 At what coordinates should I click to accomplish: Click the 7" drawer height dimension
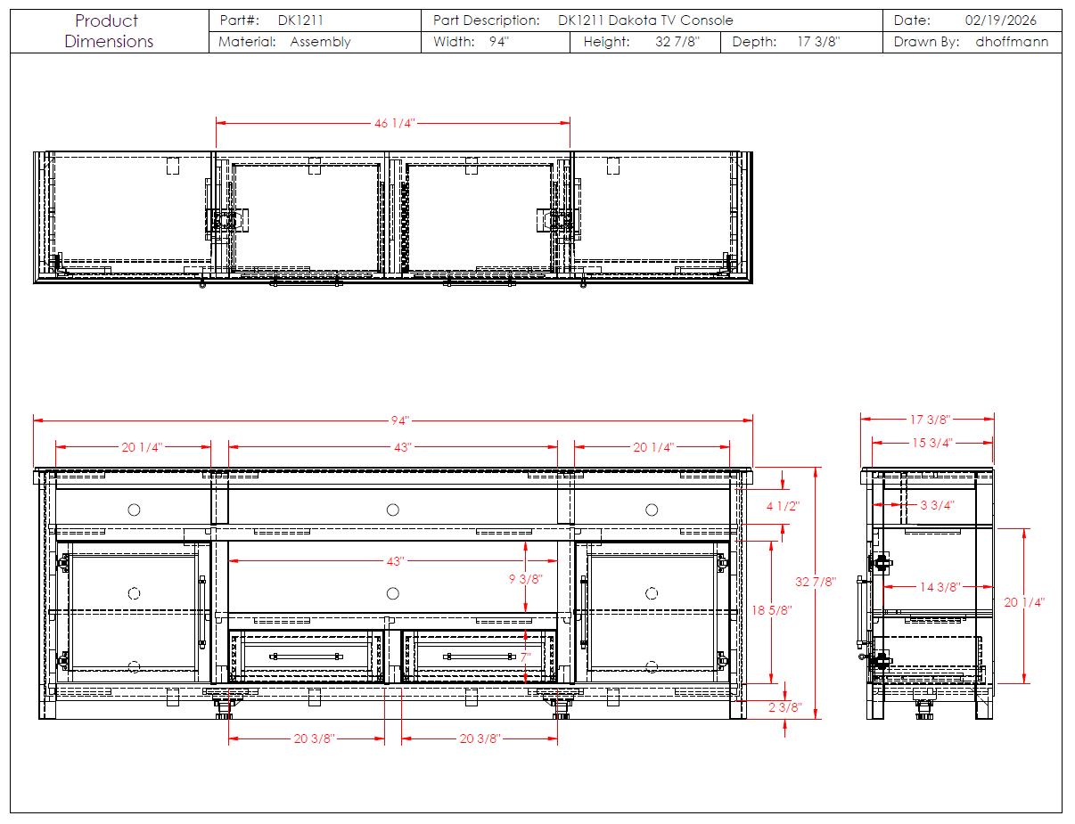click(x=526, y=657)
